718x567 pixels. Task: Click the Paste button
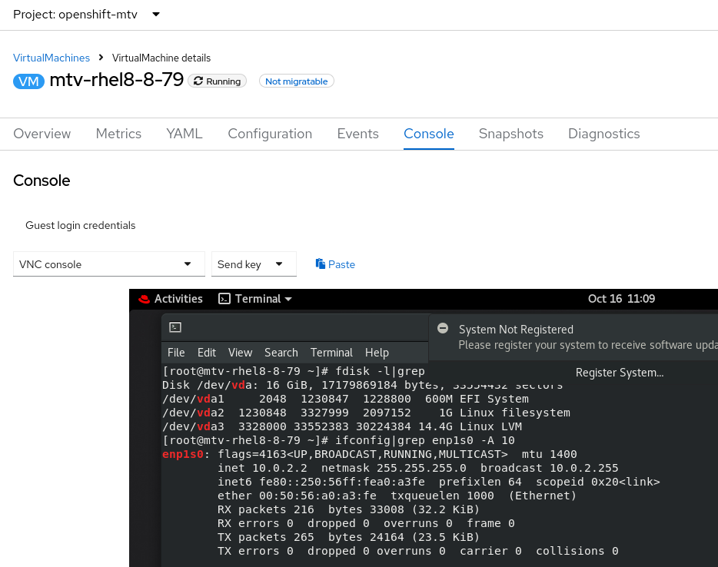(335, 264)
